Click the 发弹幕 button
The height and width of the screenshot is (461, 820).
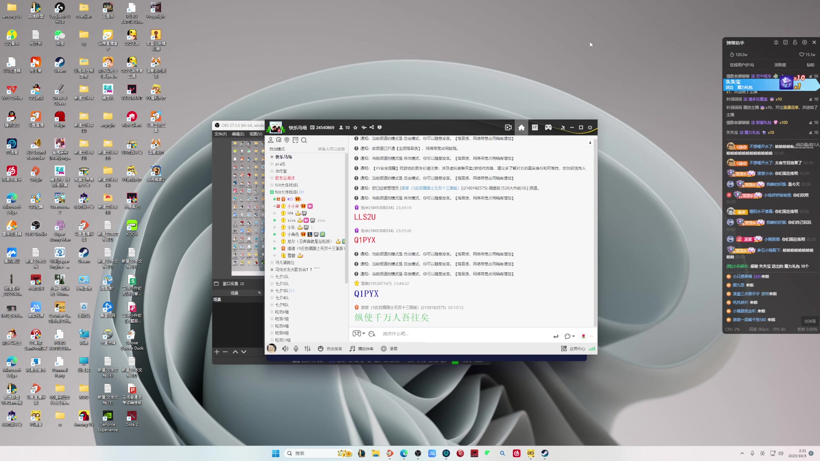tap(810, 321)
